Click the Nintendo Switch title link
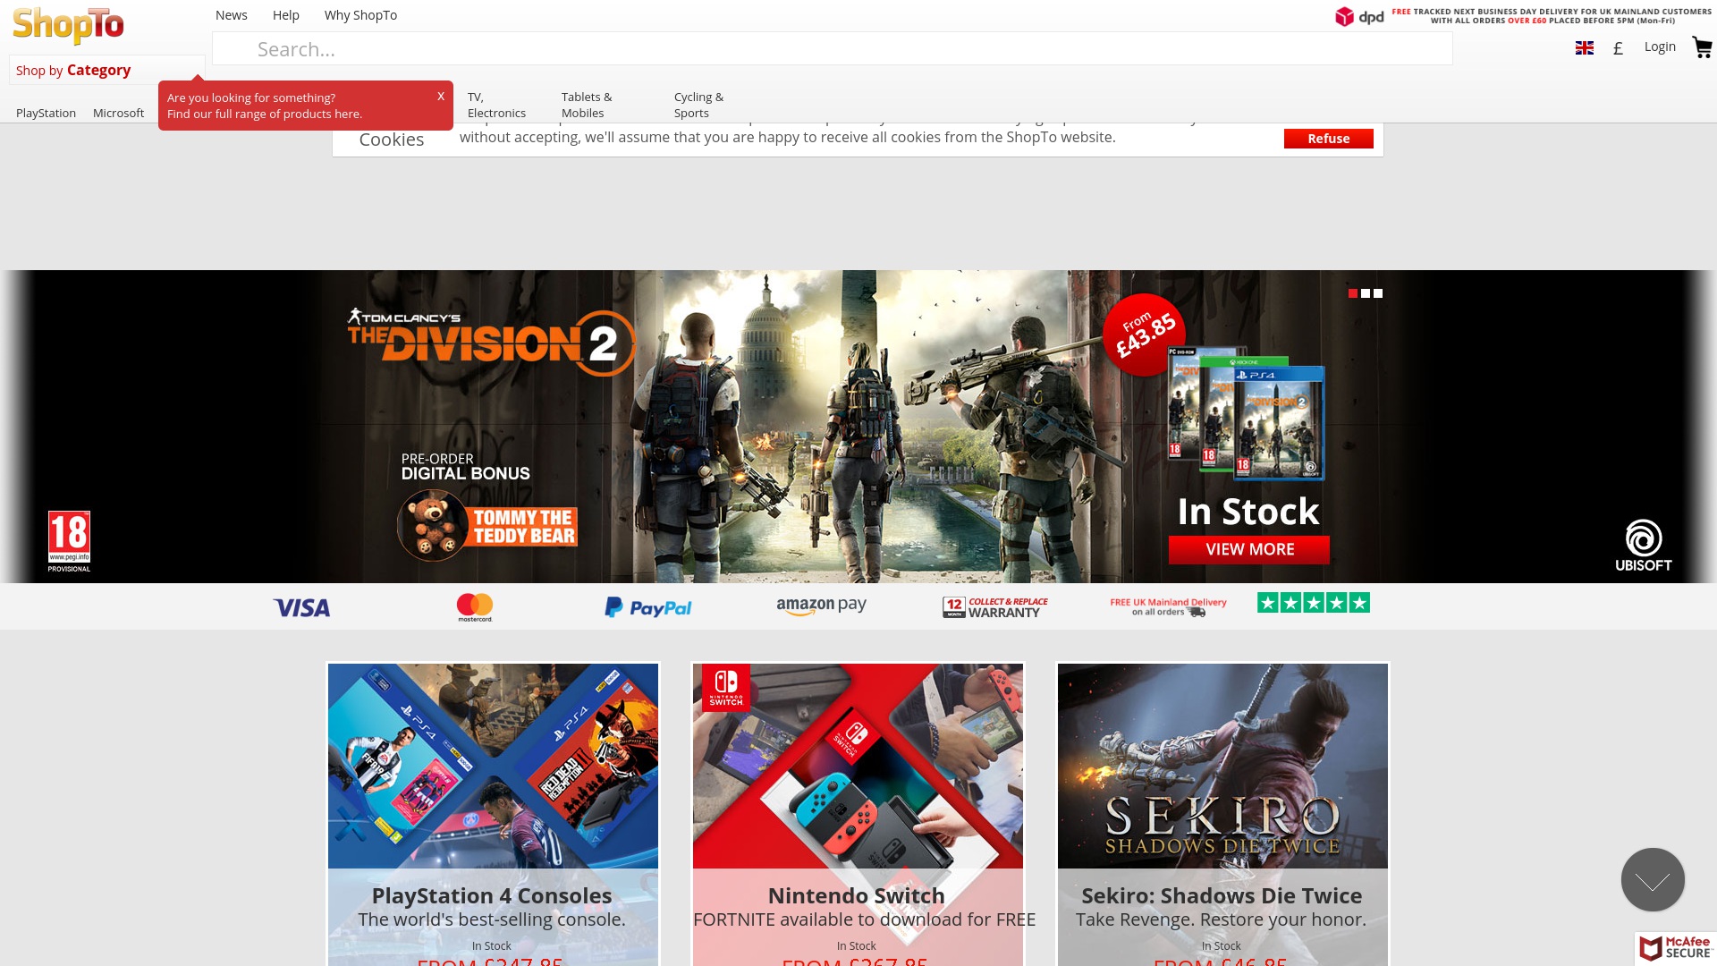Viewport: 1717px width, 966px height. point(857,895)
